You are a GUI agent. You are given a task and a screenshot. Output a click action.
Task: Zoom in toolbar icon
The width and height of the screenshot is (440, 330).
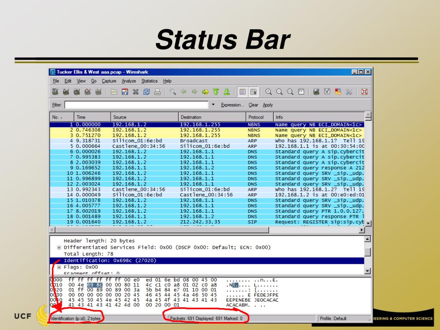click(269, 92)
